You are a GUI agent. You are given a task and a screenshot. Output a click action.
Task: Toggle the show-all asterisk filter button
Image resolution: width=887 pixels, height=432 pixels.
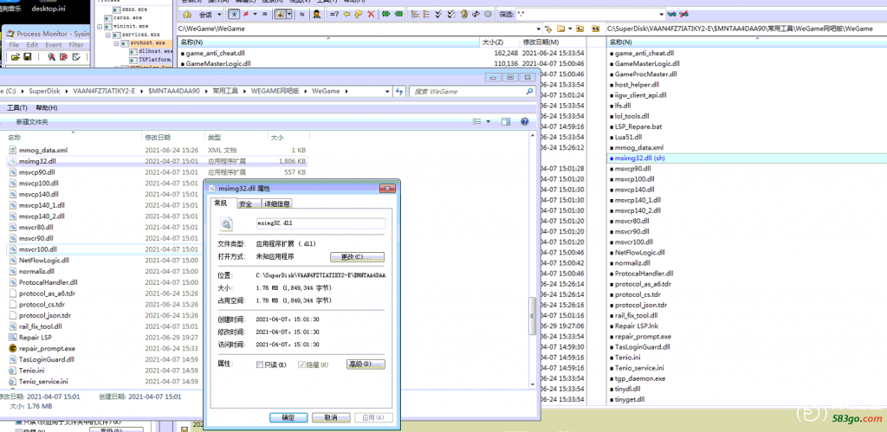(234, 14)
